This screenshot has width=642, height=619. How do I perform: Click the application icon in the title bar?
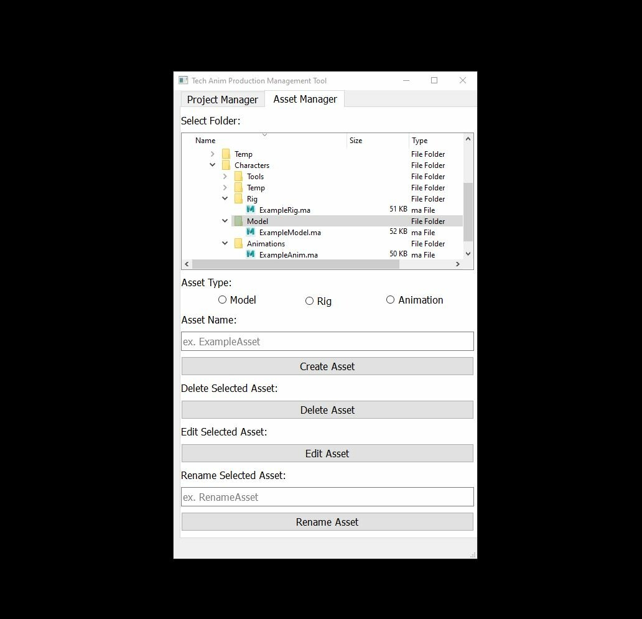[x=184, y=80]
